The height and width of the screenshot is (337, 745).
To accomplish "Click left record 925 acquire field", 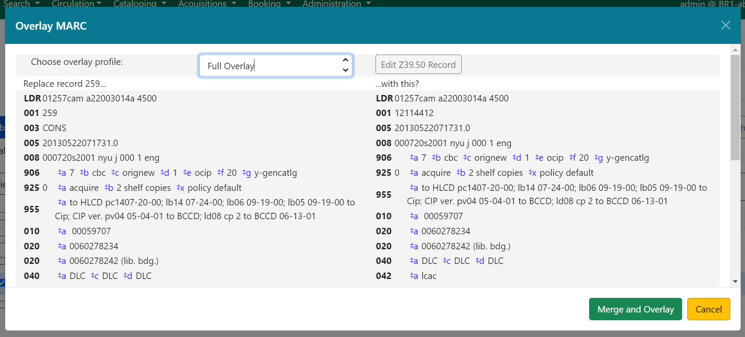I will (x=149, y=188).
